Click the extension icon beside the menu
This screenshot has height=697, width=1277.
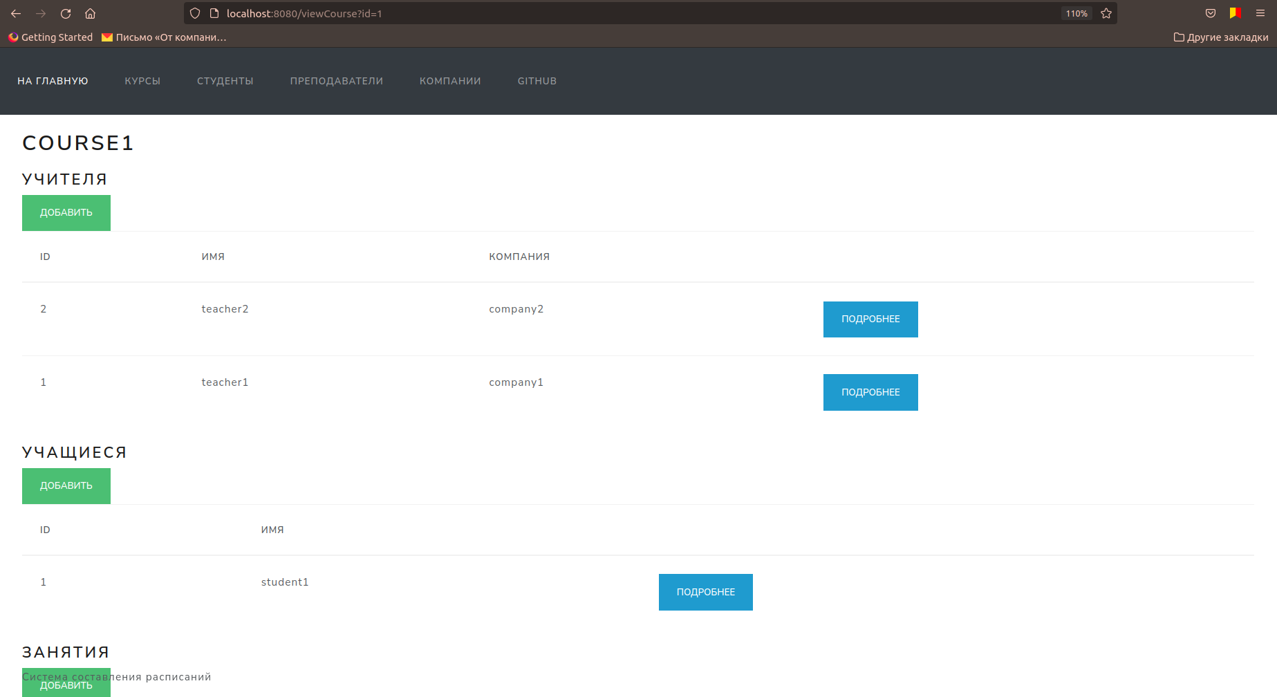(x=1235, y=13)
